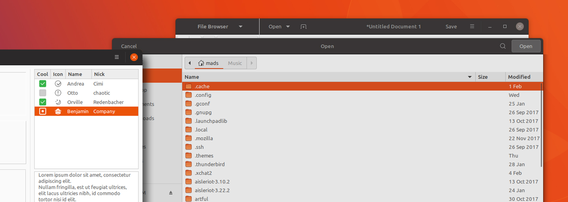Click the checkmark icon in Andrea row
The width and height of the screenshot is (568, 202).
coord(58,83)
